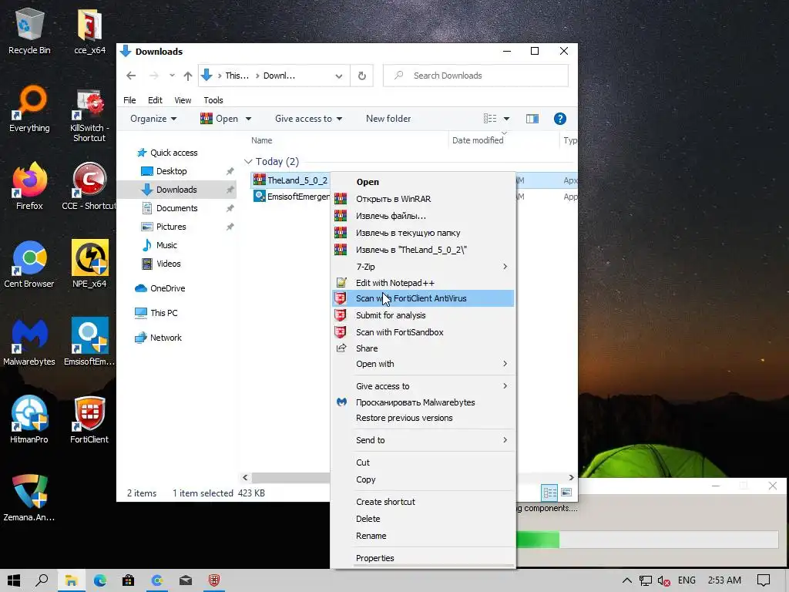789x592 pixels.
Task: Open the FortiClient desktop shortcut
Action: (x=89, y=420)
